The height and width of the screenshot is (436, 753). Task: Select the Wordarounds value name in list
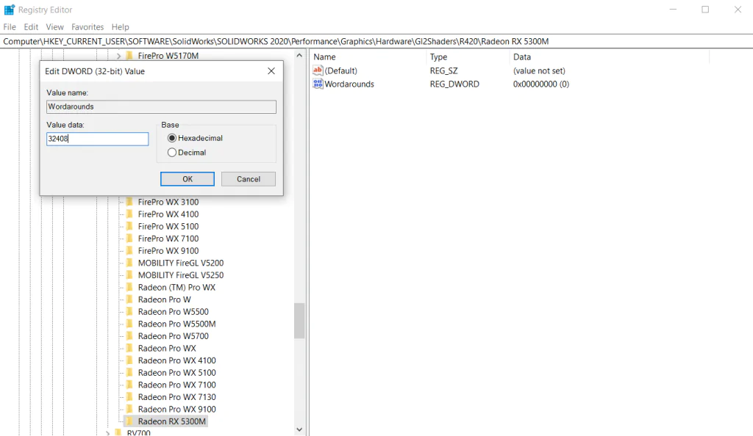click(x=349, y=84)
